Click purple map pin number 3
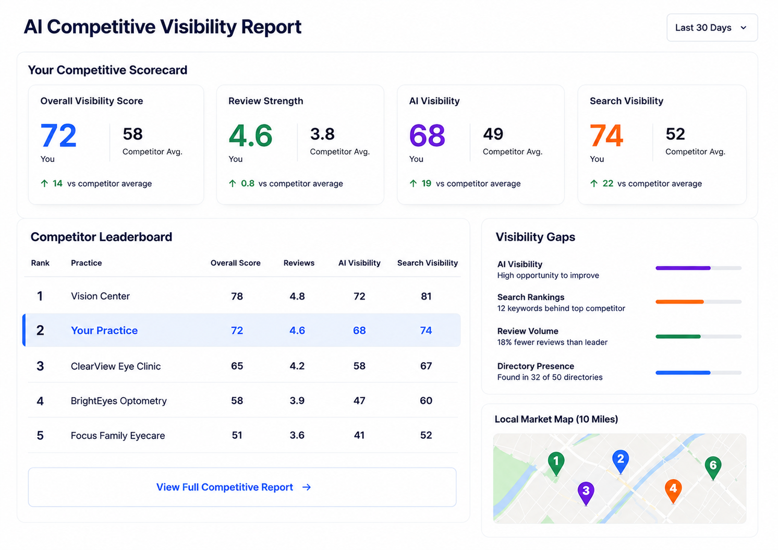This screenshot has height=550, width=778. pos(586,493)
